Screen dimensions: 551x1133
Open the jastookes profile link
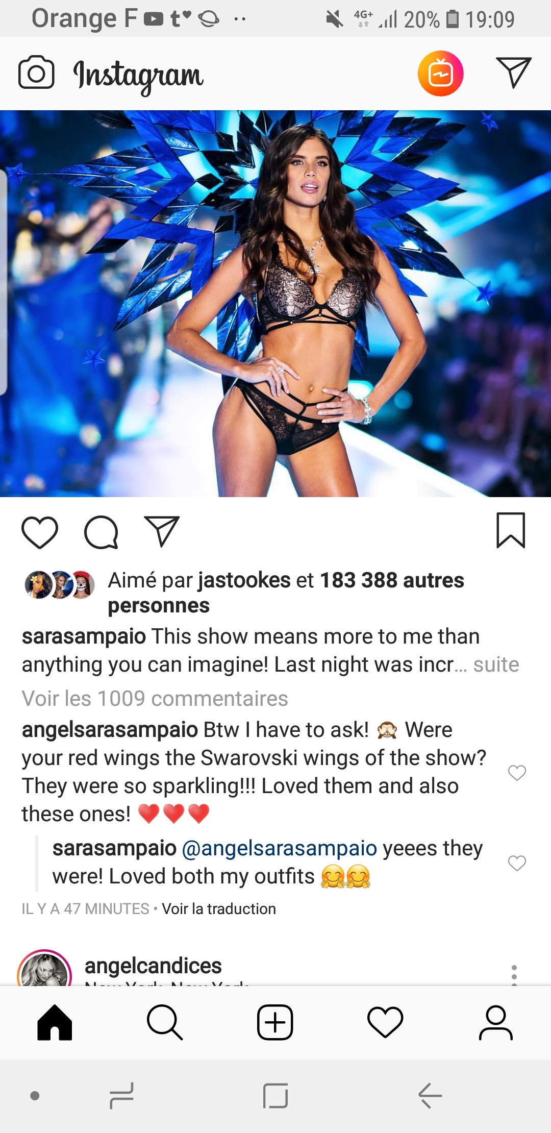[244, 580]
